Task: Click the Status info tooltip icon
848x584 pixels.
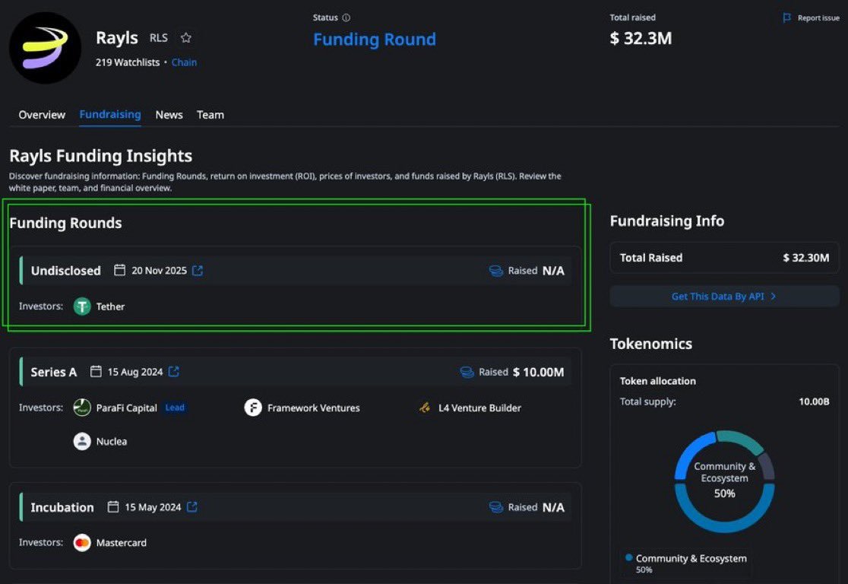Action: click(x=348, y=17)
